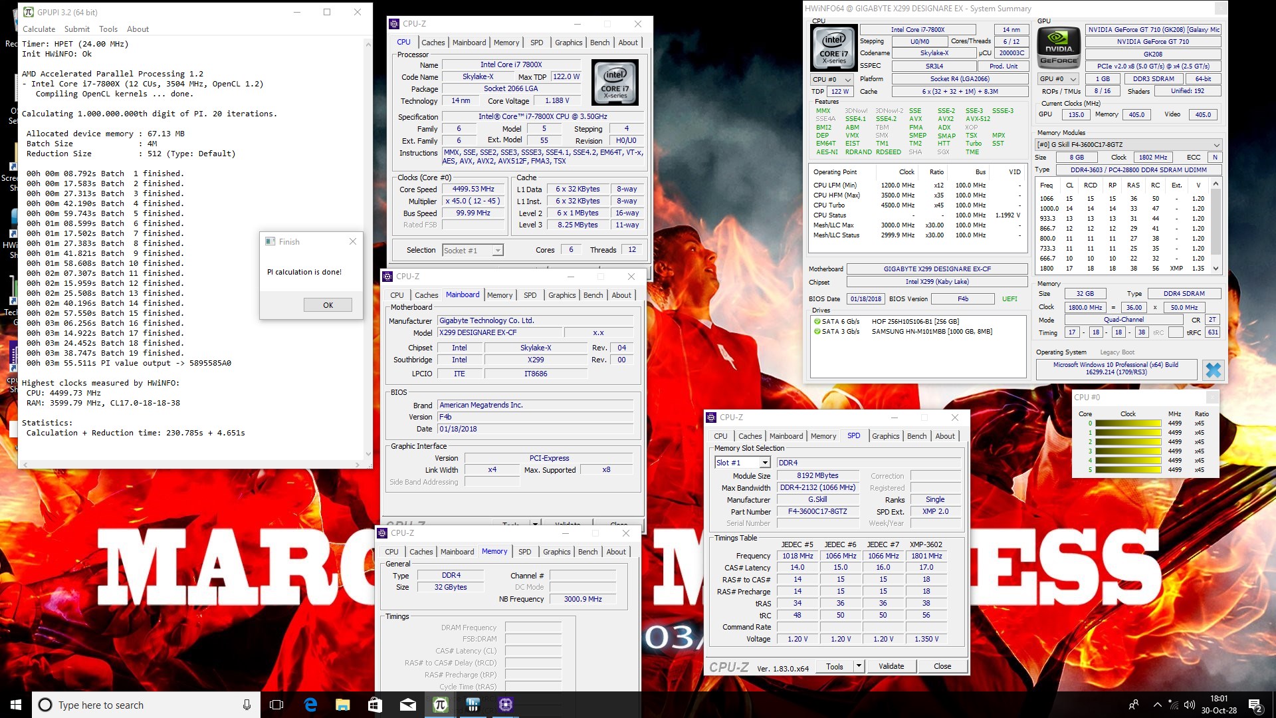Open the Action Center notifications icon
Screen dimensions: 1276x718
point(1255,705)
